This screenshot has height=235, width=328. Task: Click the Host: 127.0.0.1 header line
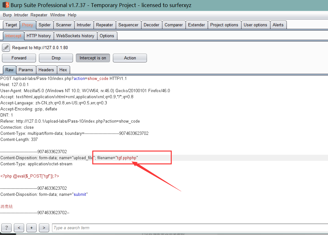[14, 85]
